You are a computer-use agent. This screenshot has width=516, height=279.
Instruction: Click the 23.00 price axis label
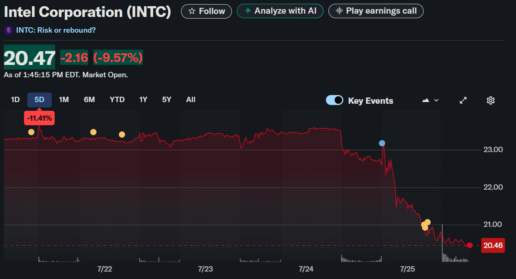pos(493,150)
